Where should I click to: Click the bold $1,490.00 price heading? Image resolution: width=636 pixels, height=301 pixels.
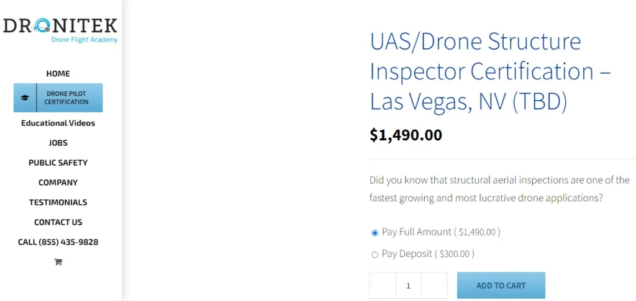(406, 135)
